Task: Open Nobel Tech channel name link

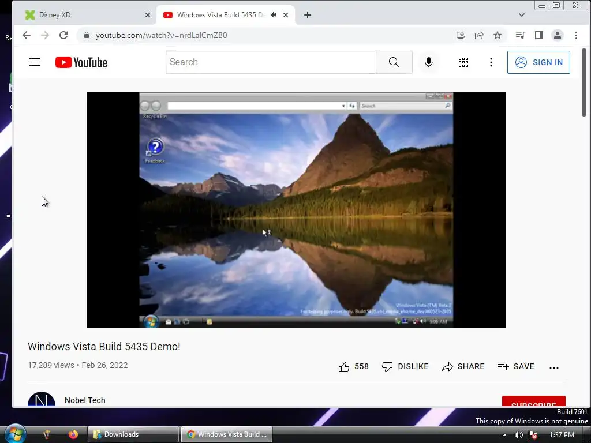Action: 85,400
